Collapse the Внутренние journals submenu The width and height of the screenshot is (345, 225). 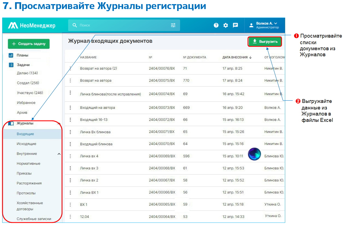tap(59, 154)
